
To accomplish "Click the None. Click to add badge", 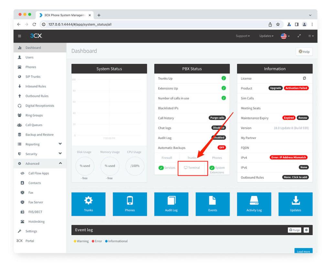I will point(295,177).
